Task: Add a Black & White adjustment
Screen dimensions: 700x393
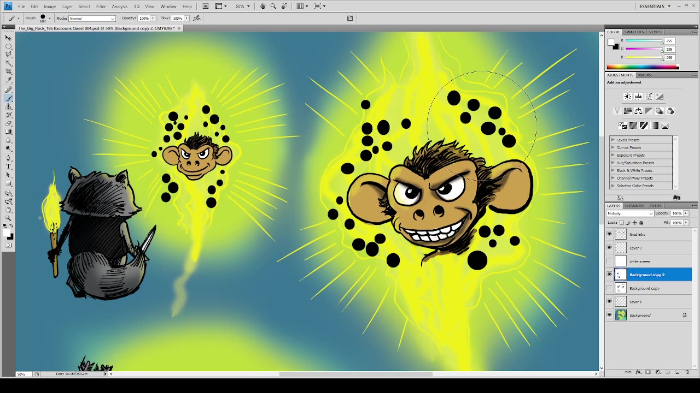Action: [x=649, y=111]
